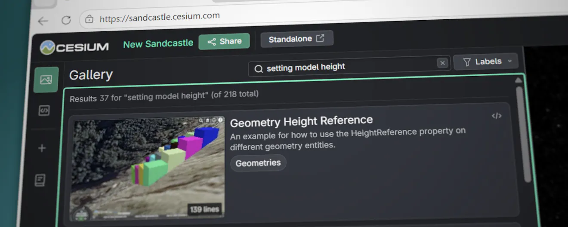Click the New Sandcastle title

click(158, 44)
